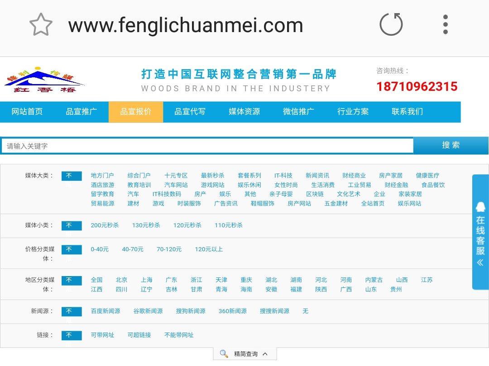This screenshot has width=489, height=366.
Task: Select 不限 for 新闻源
Action: tap(71, 311)
